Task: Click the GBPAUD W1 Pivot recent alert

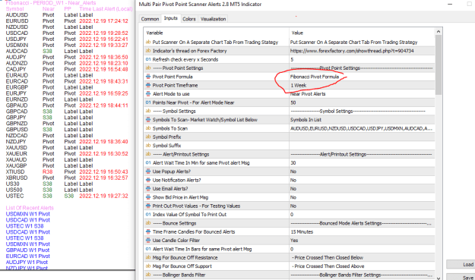Action: pos(27,250)
